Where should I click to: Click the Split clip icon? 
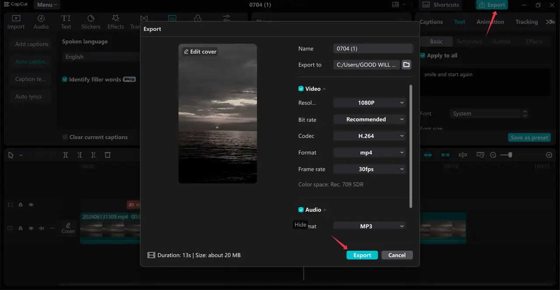pyautogui.click(x=65, y=155)
